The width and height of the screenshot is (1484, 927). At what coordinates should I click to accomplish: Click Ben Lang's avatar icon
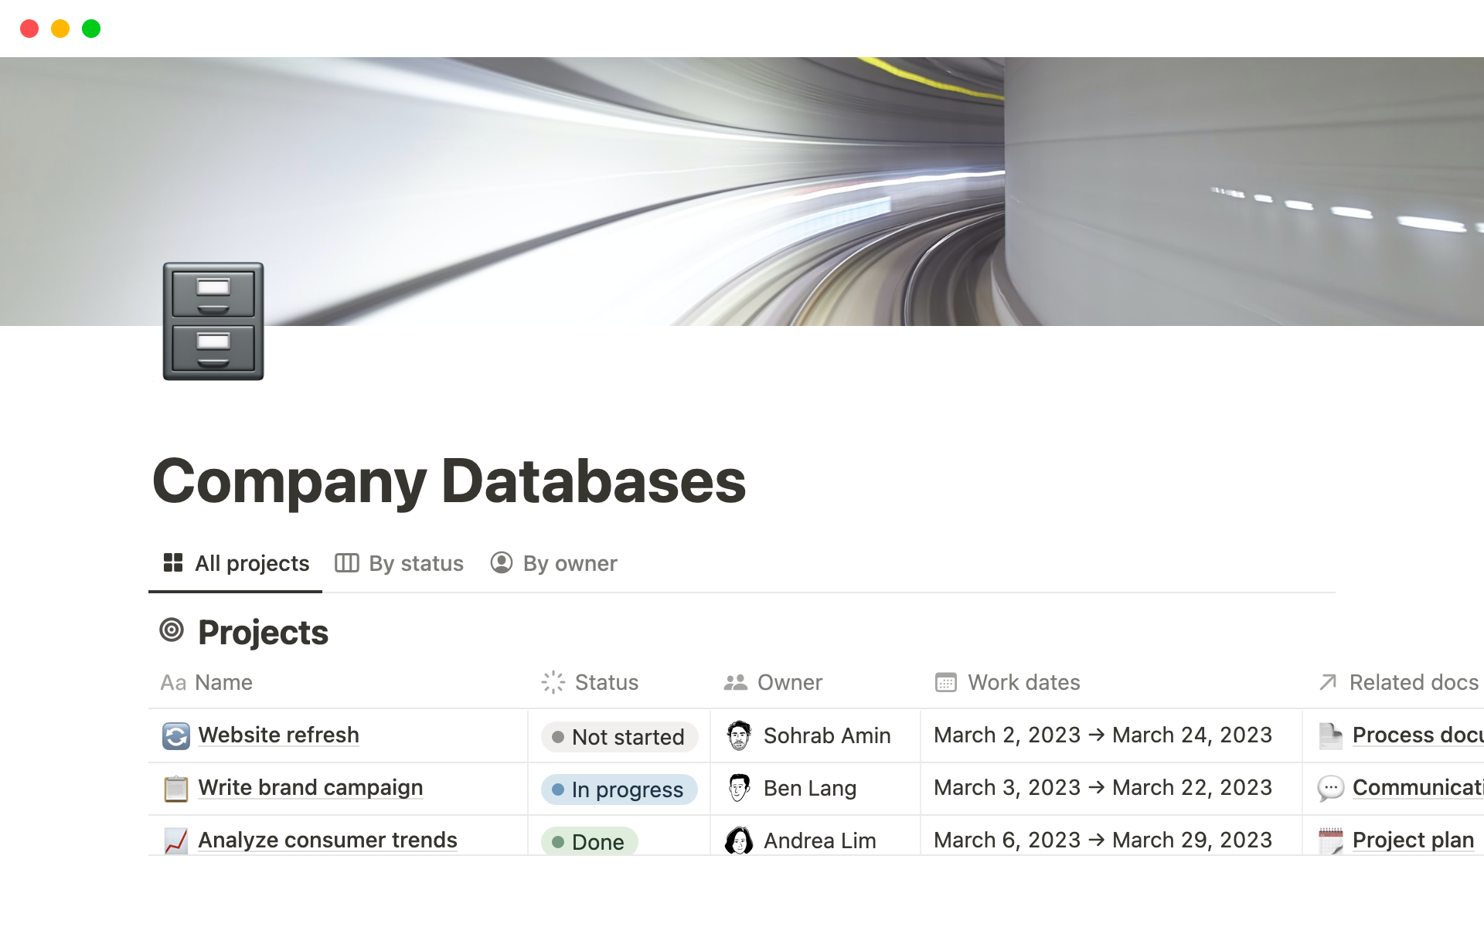tap(739, 788)
